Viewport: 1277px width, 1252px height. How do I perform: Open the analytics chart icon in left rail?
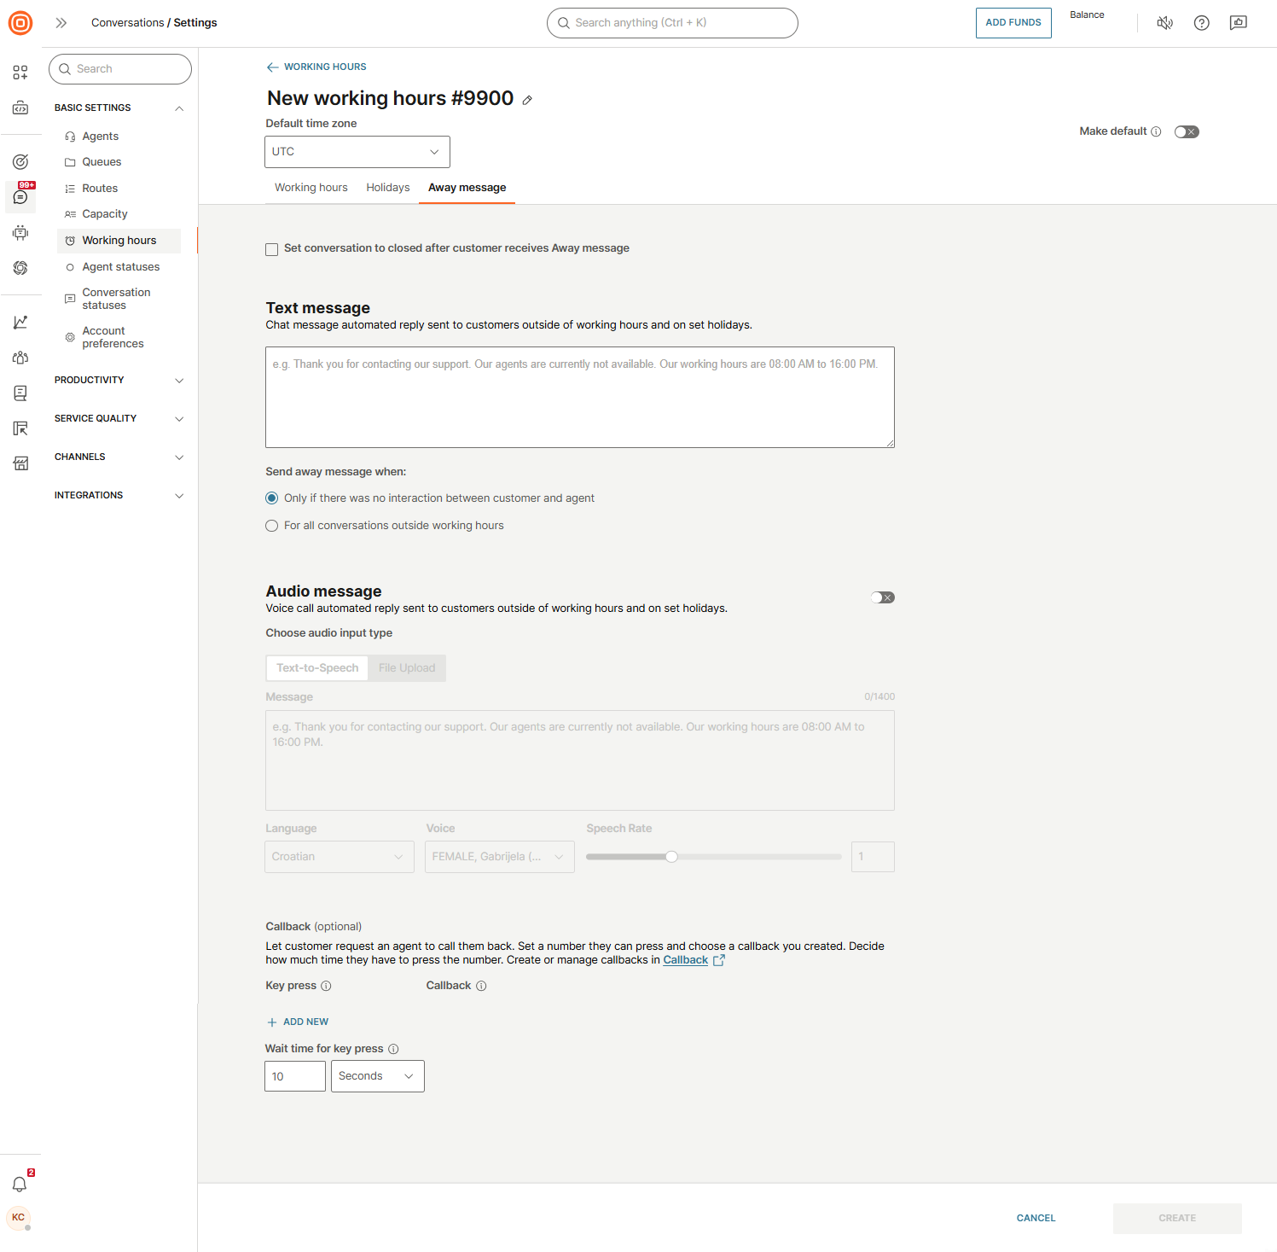(20, 322)
